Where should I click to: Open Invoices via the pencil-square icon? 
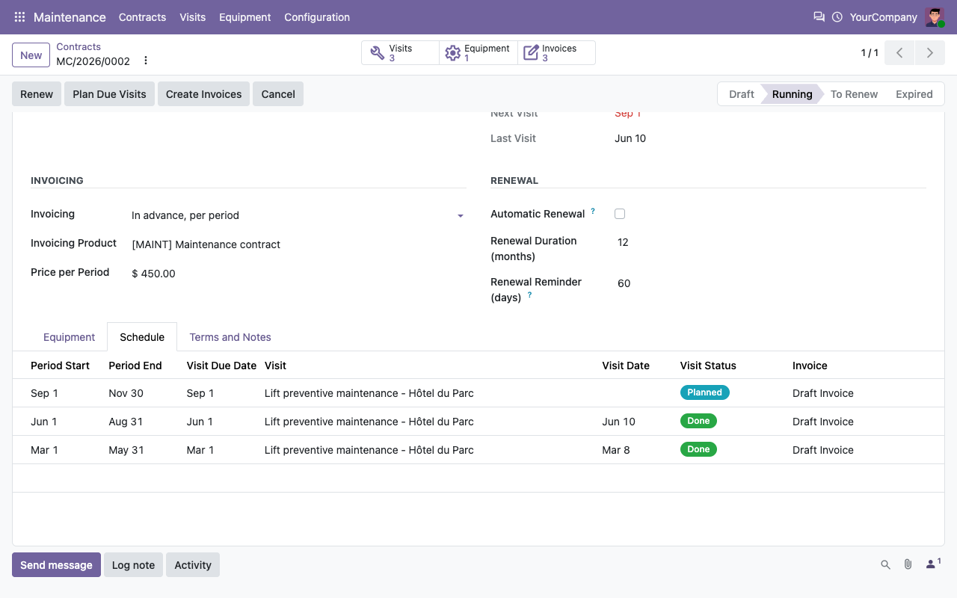pos(556,53)
